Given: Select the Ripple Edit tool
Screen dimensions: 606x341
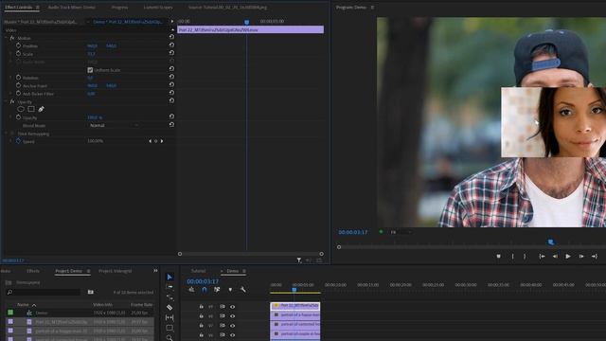Looking at the screenshot, I should [169, 297].
